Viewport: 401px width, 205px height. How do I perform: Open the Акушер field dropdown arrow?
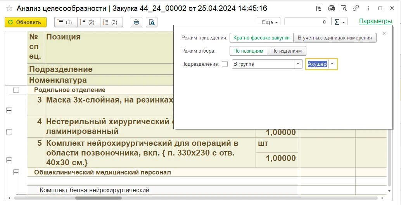point(332,64)
